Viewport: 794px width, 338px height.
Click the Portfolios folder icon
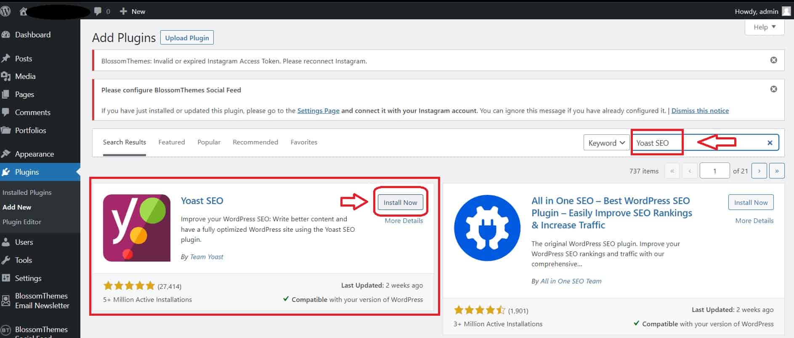[x=6, y=131]
